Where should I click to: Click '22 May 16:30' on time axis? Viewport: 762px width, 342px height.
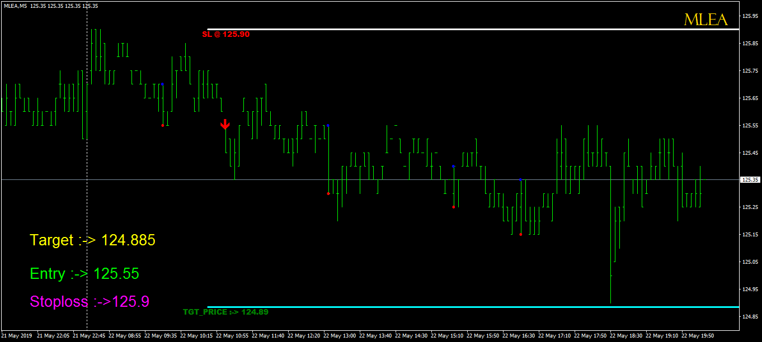[x=519, y=336]
